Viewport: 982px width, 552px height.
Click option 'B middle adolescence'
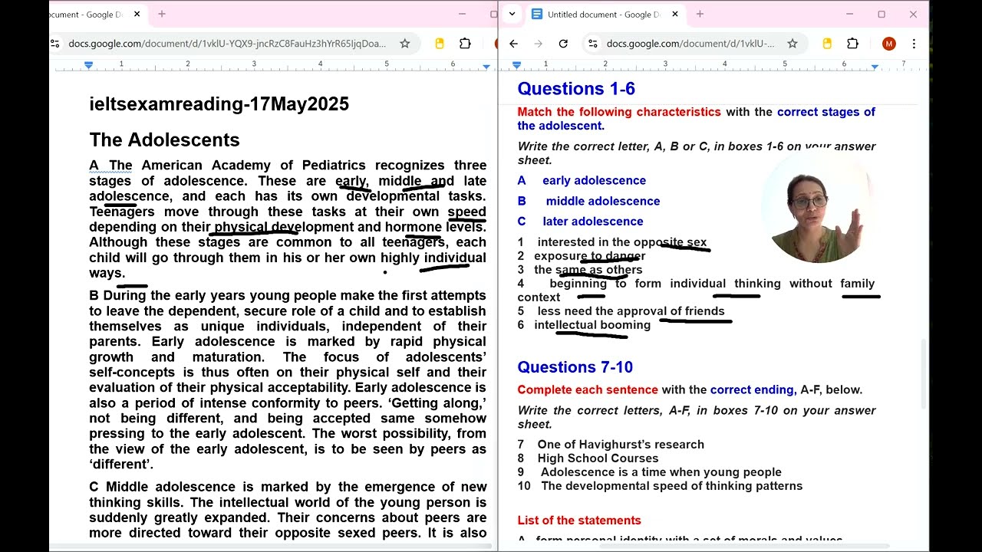pyautogui.click(x=588, y=201)
